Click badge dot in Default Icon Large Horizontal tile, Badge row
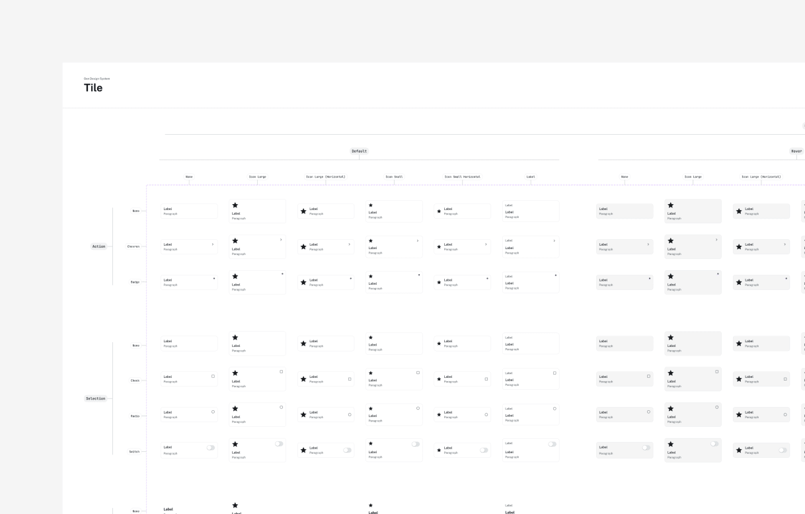The image size is (805, 514). coord(351,278)
